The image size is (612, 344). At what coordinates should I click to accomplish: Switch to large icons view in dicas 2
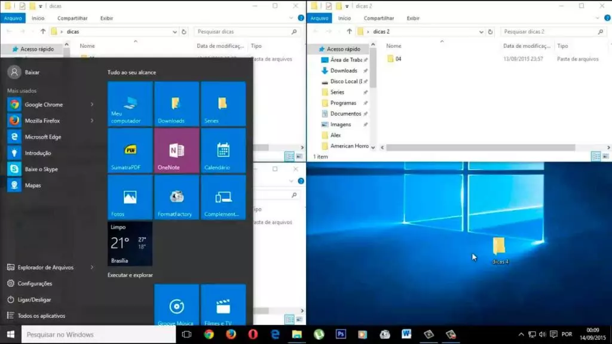coord(605,156)
